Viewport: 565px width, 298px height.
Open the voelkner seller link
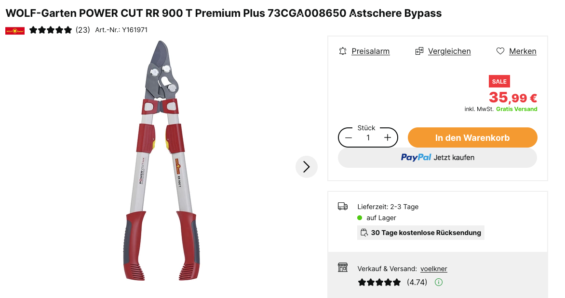[434, 269]
